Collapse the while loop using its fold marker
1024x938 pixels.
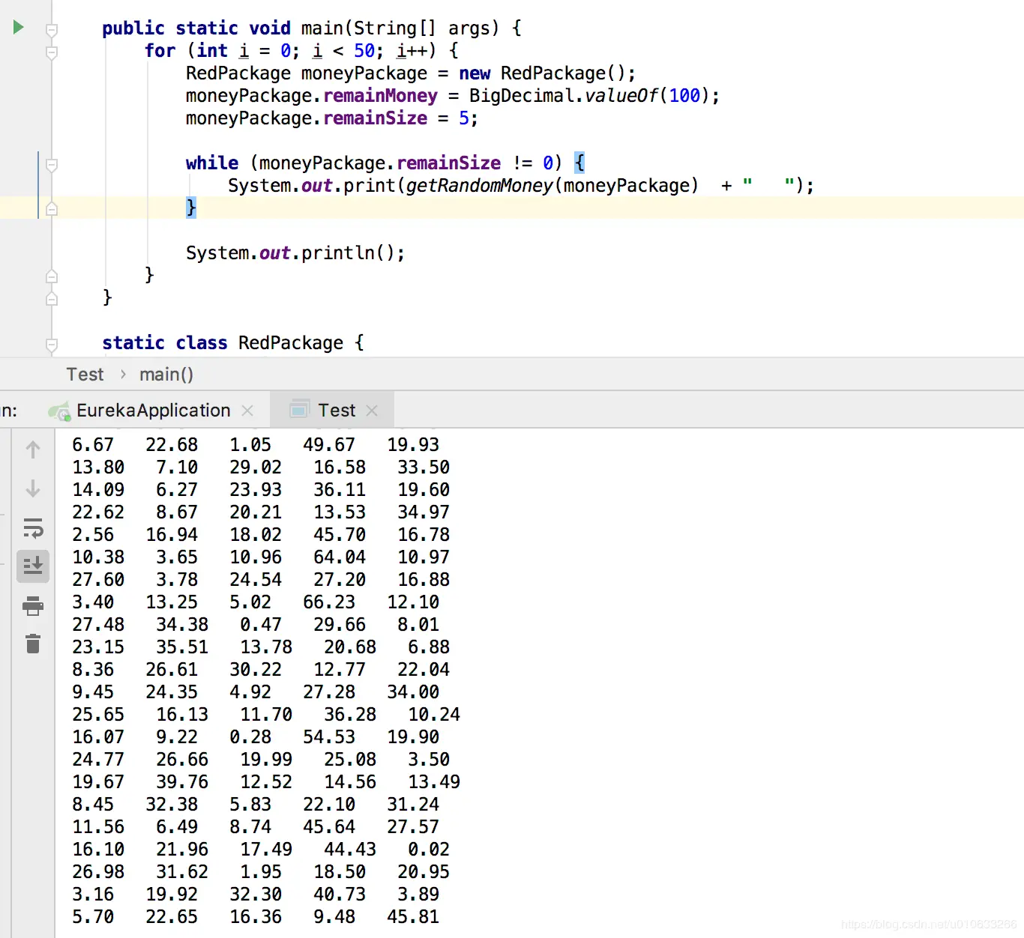[x=52, y=165]
